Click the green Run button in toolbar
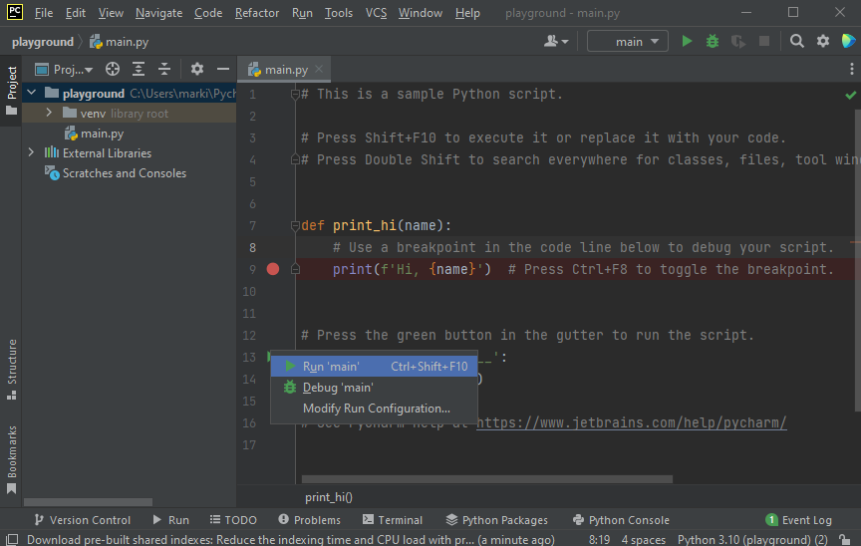This screenshot has width=861, height=546. [687, 41]
